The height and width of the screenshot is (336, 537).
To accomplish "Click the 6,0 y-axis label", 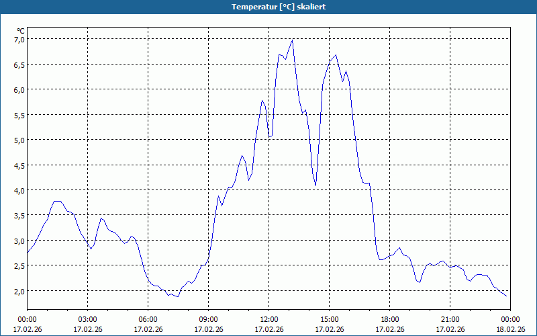I will (19, 90).
